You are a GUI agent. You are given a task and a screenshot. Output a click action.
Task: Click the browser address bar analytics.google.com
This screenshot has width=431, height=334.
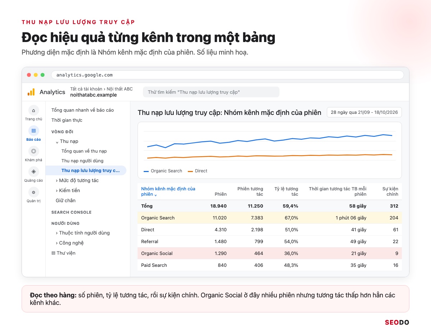(x=227, y=75)
